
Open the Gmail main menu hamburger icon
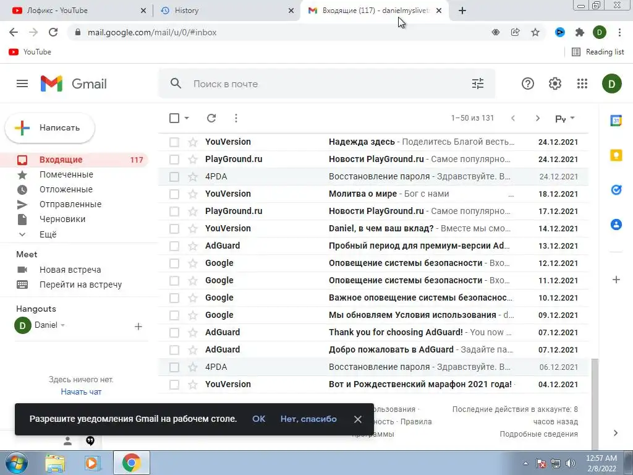pyautogui.click(x=22, y=83)
